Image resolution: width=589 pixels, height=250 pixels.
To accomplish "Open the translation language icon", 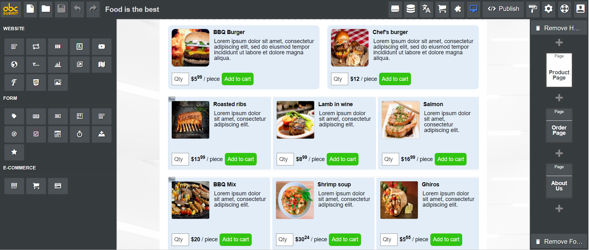I will 426,9.
